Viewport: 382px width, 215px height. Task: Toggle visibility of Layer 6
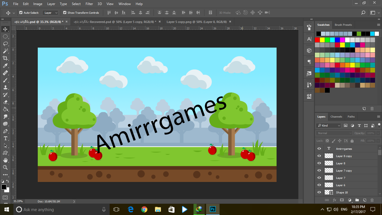click(x=319, y=185)
